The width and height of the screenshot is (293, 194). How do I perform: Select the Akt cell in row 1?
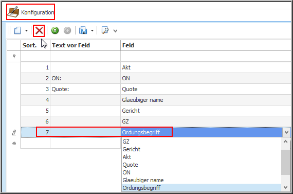pos(206,67)
